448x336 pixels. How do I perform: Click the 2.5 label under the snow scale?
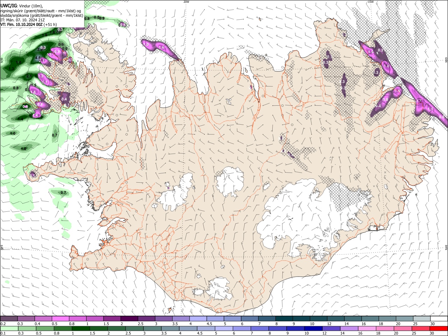click(140, 324)
